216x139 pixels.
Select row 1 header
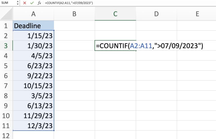[x=6, y=26]
